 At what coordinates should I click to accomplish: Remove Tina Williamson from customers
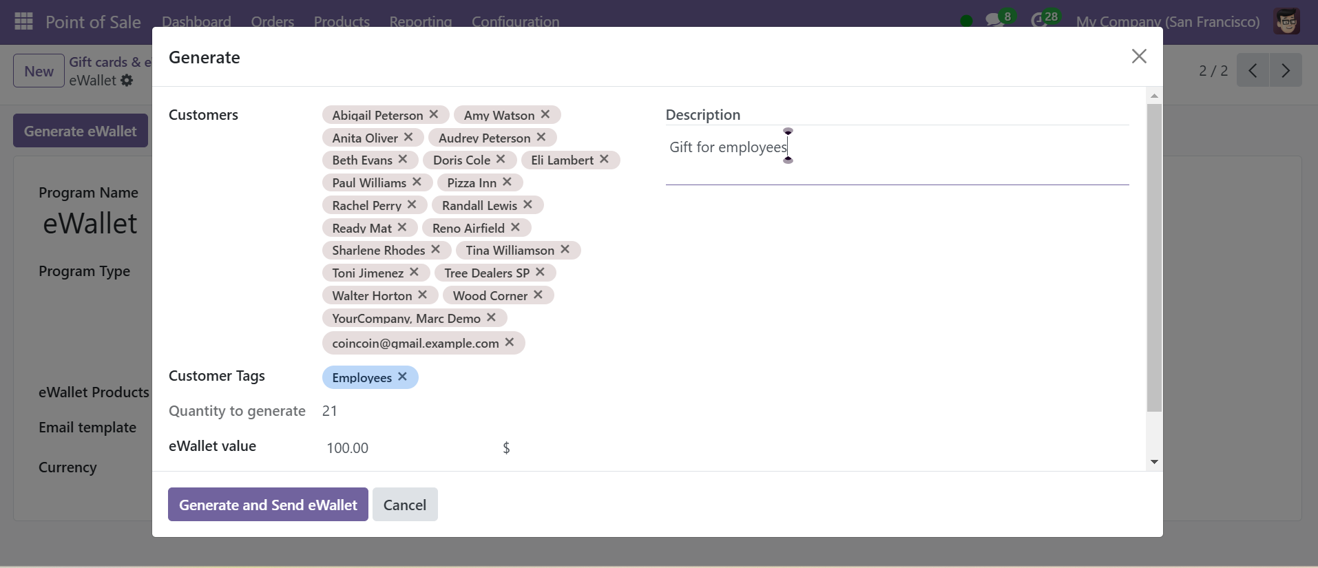pos(565,249)
